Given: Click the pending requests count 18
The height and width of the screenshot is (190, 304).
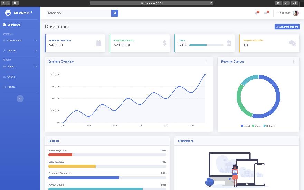Looking at the screenshot, I should [246, 45].
